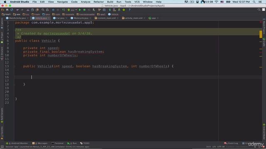Toggle the Project side panel
This screenshot has height=149, width=266.
tap(2, 38)
